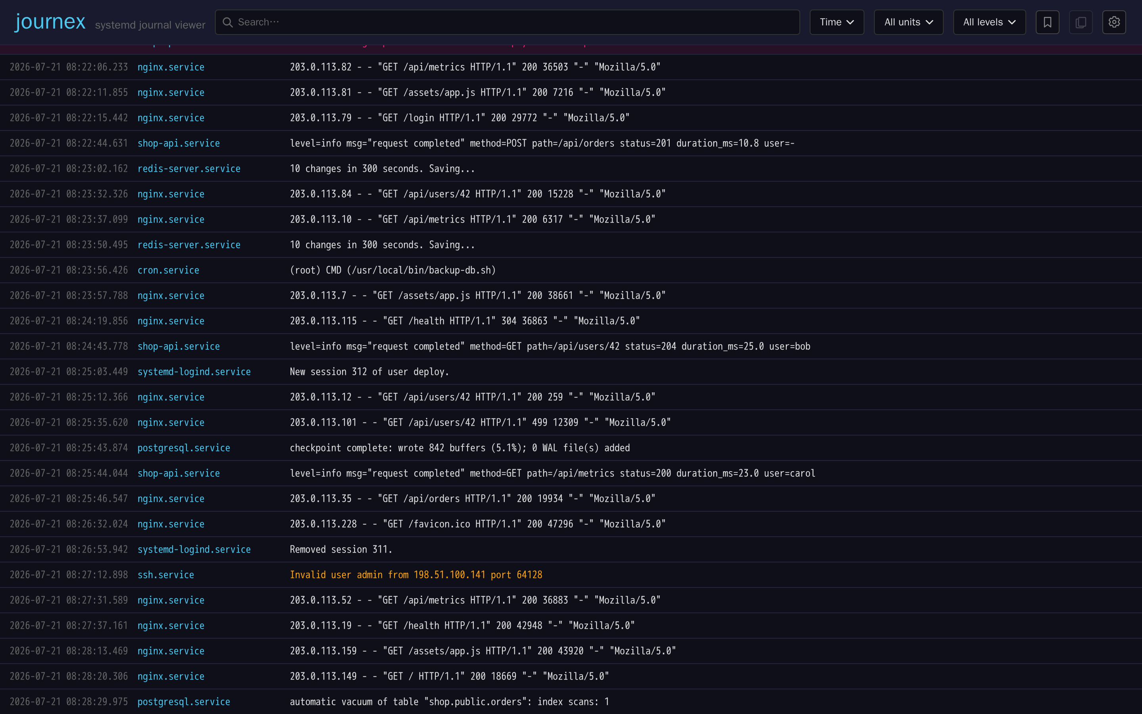Viewport: 1142px width, 714px height.
Task: Click shop-api.service on POST /api/orders row
Action: 178,143
